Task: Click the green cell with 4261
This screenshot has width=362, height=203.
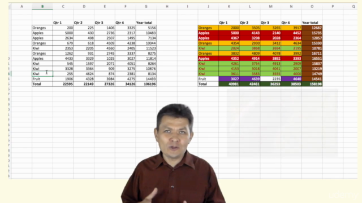Action: (x=229, y=64)
